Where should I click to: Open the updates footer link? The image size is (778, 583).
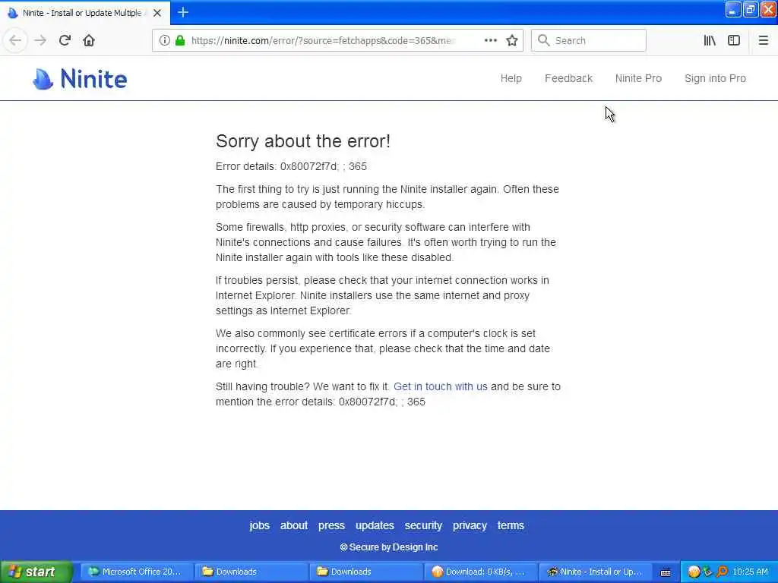(x=375, y=525)
